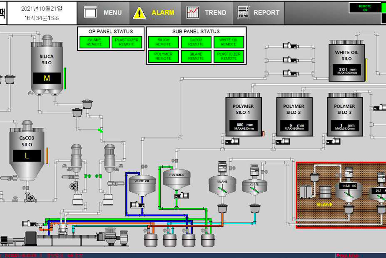The height and width of the screenshot is (258, 386).
Task: Open the ALARM page
Action: coord(155,13)
